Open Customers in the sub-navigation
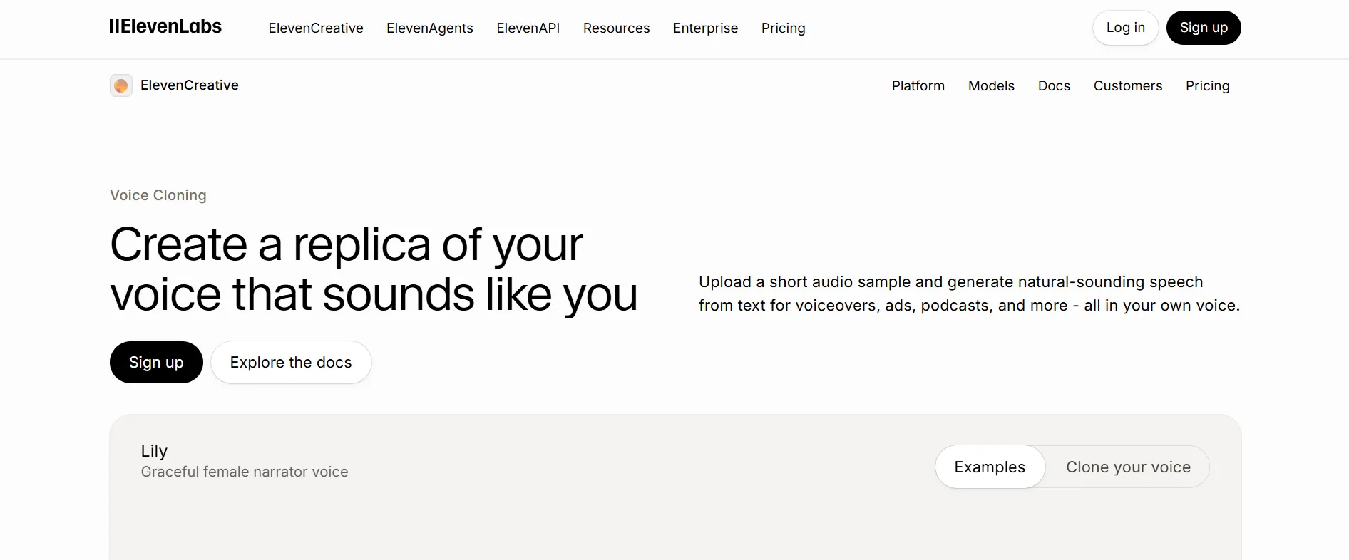Viewport: 1349px width, 560px height. 1128,85
